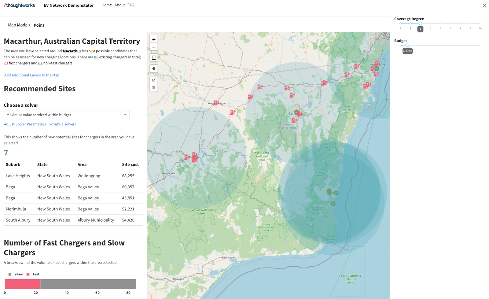This screenshot has width=489, height=299.
Task: Click the charger marker at Wagga Wagga
Action: tap(216, 102)
